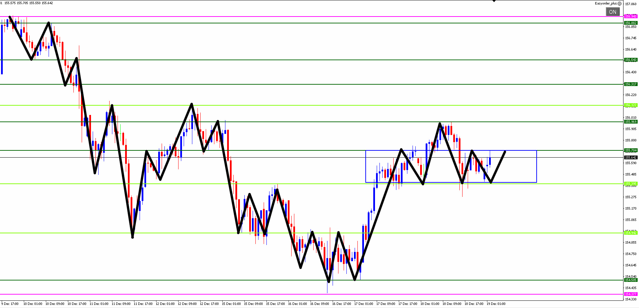
Task: Click the 11 Dec 17:00 time label
Action: click(143, 304)
